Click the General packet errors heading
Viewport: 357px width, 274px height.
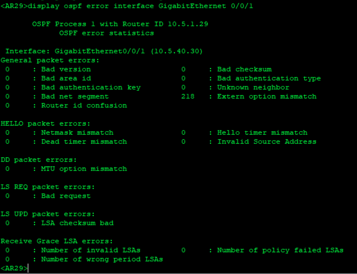[x=50, y=60]
